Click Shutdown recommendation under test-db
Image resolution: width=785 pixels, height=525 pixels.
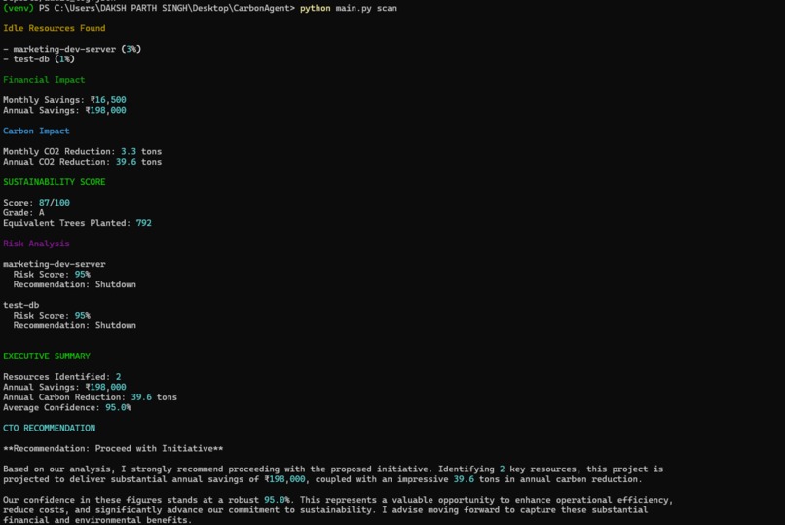[x=75, y=325]
